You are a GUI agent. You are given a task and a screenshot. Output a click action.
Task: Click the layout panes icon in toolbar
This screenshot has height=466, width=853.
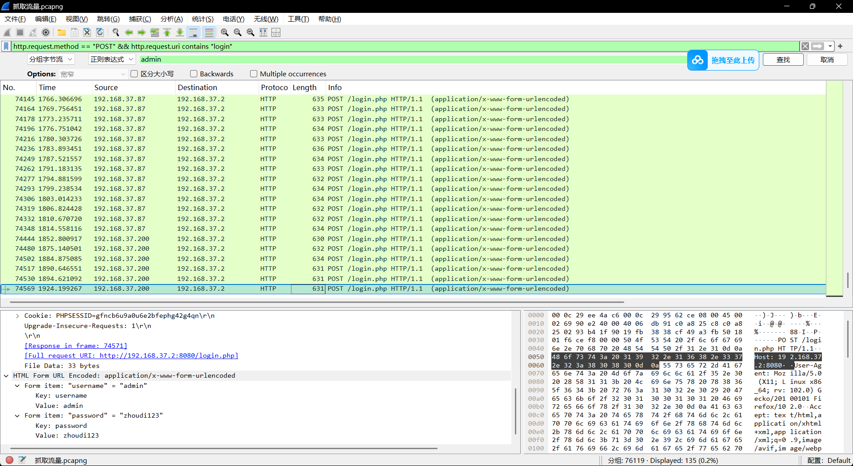click(x=276, y=32)
